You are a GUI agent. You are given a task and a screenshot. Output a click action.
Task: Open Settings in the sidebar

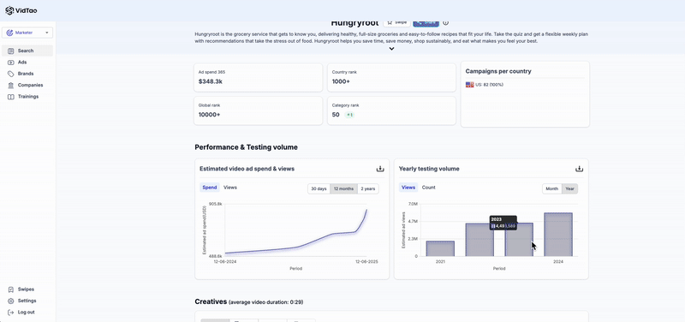[27, 301]
